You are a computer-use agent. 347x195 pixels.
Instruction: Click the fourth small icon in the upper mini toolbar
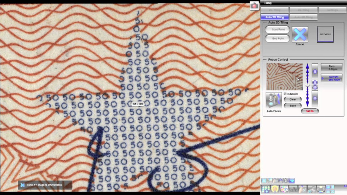[x=281, y=181]
